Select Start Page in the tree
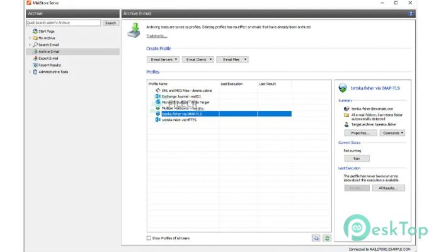The width and height of the screenshot is (441, 252). pos(47,31)
